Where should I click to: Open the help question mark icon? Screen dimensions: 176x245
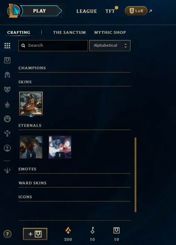point(7,234)
